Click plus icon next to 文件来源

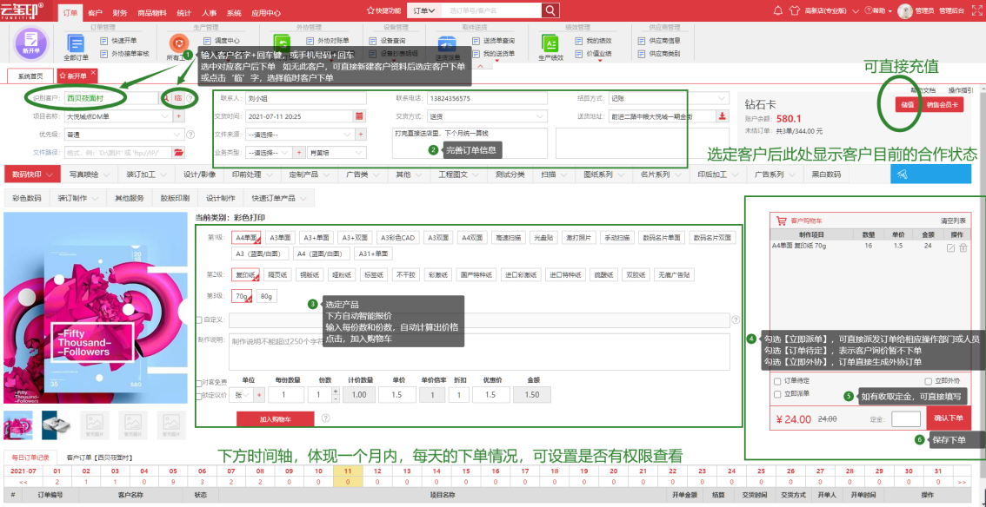(360, 135)
